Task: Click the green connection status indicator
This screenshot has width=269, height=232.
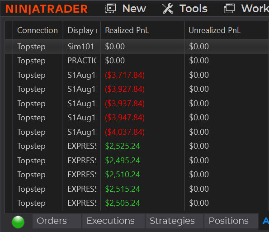Action: tap(18, 222)
